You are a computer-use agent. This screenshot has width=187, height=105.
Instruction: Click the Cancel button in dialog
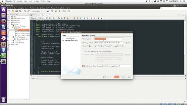click(x=123, y=77)
